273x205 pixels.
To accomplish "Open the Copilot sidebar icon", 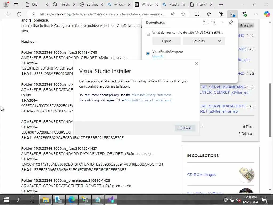I will point(267,14).
